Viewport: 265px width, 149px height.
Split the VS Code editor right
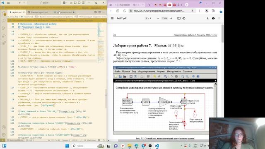99,12
